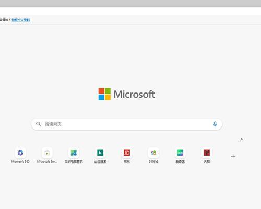Click the Microsoft wordmark text

(134, 94)
